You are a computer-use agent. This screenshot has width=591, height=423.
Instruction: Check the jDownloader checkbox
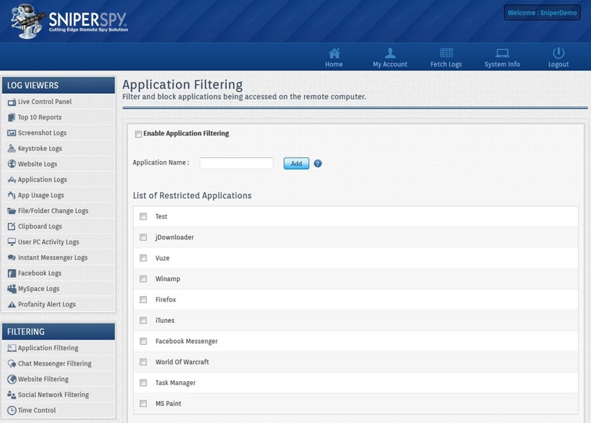pos(143,237)
